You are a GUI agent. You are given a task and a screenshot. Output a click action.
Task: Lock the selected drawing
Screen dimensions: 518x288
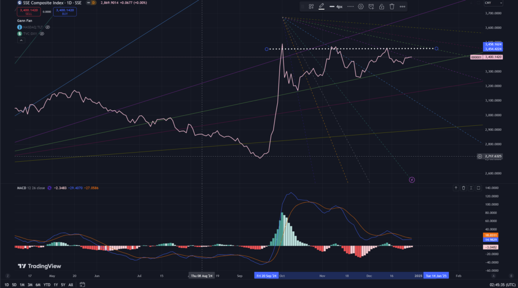[381, 7]
